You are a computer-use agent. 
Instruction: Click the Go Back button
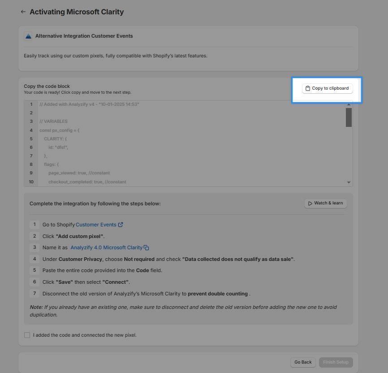(303, 362)
